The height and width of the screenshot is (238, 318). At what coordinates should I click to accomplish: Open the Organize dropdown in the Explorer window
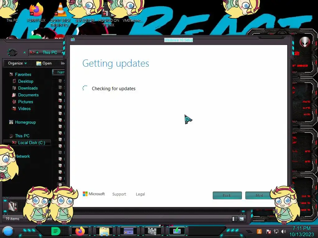coord(17,63)
